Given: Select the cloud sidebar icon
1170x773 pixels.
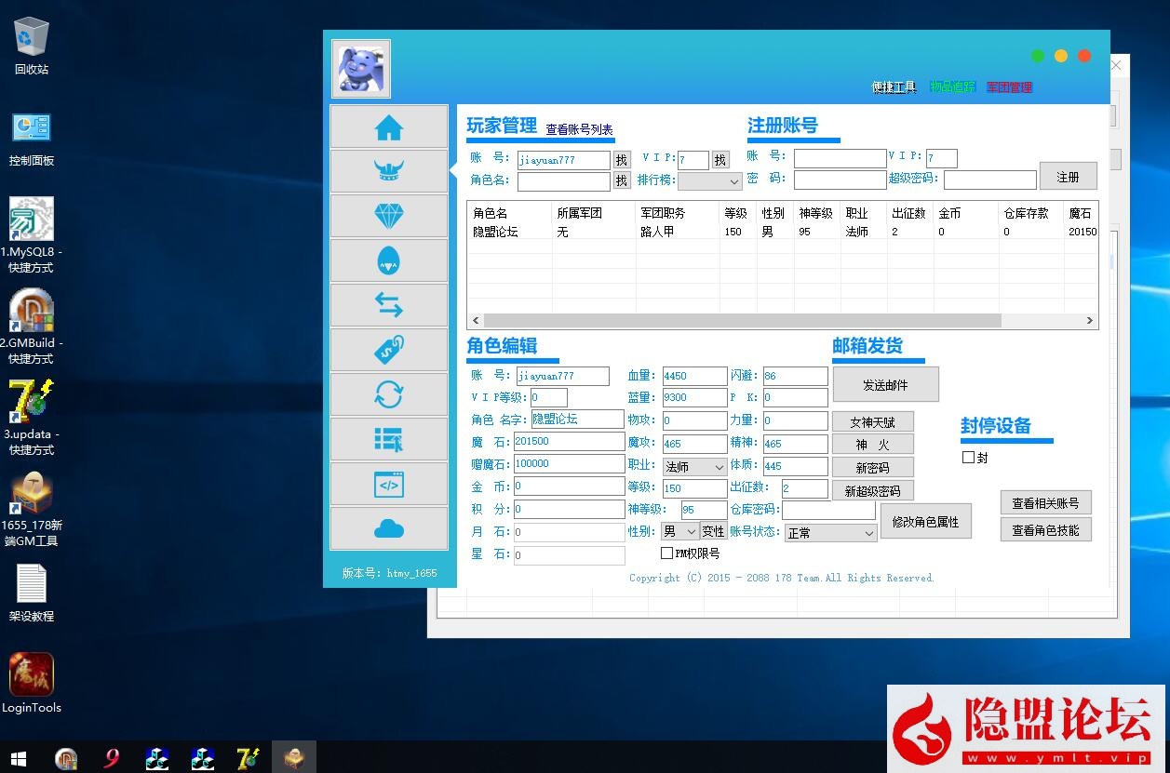Looking at the screenshot, I should pos(389,528).
